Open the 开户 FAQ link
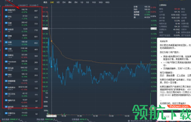The height and width of the screenshot is (122, 191). point(162,75)
